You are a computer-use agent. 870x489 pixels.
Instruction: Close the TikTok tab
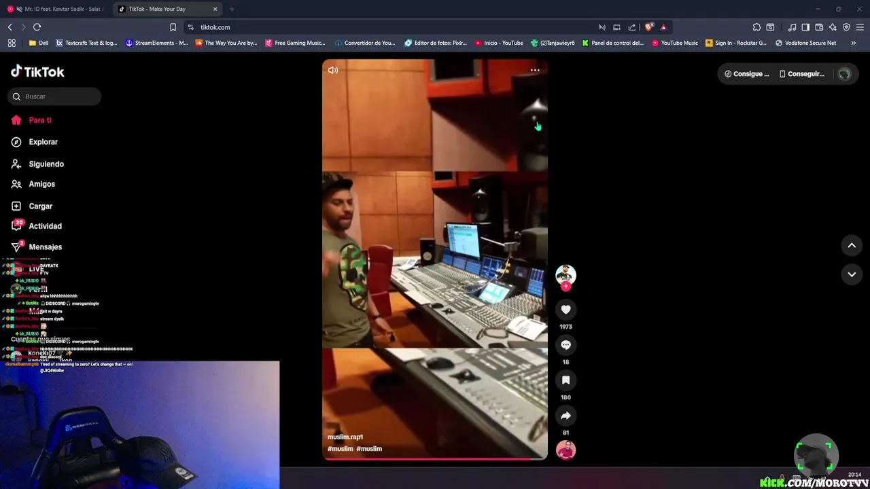coord(215,9)
